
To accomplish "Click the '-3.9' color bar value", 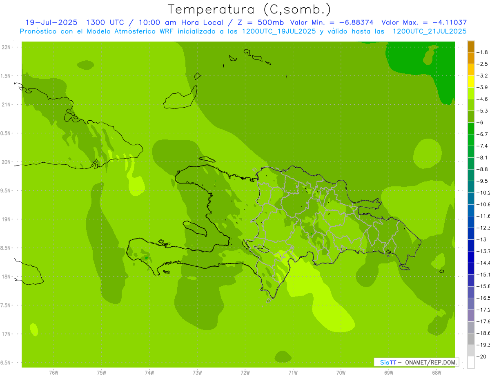I will click(483, 87).
